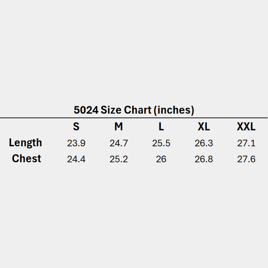Pick the 25.5 length value
Screen dimensions: 268x268
click(161, 143)
